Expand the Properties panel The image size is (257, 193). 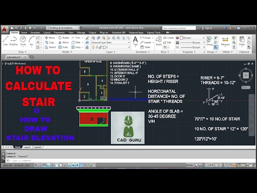click(189, 52)
